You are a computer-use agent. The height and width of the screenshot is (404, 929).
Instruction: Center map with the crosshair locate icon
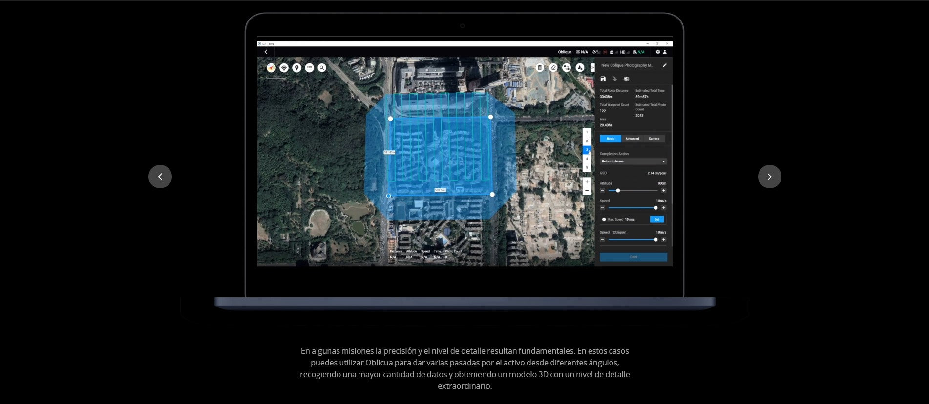coord(284,68)
